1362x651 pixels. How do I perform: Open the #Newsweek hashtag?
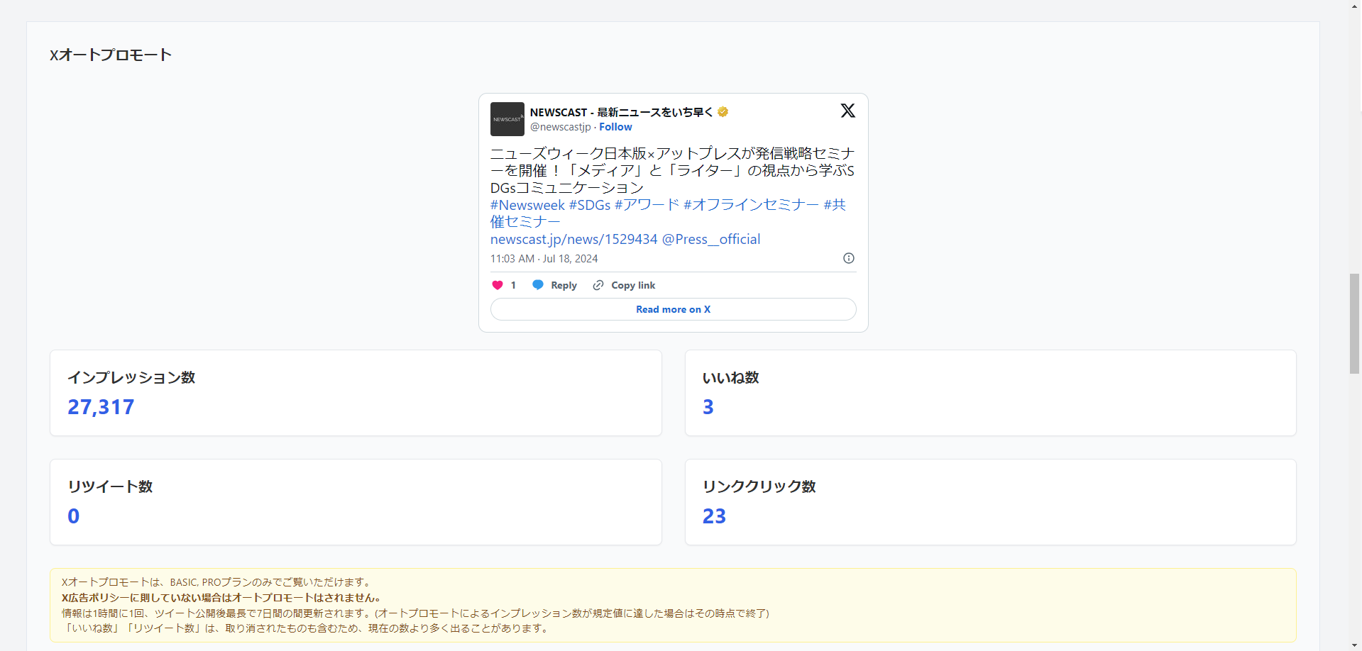[x=527, y=204]
